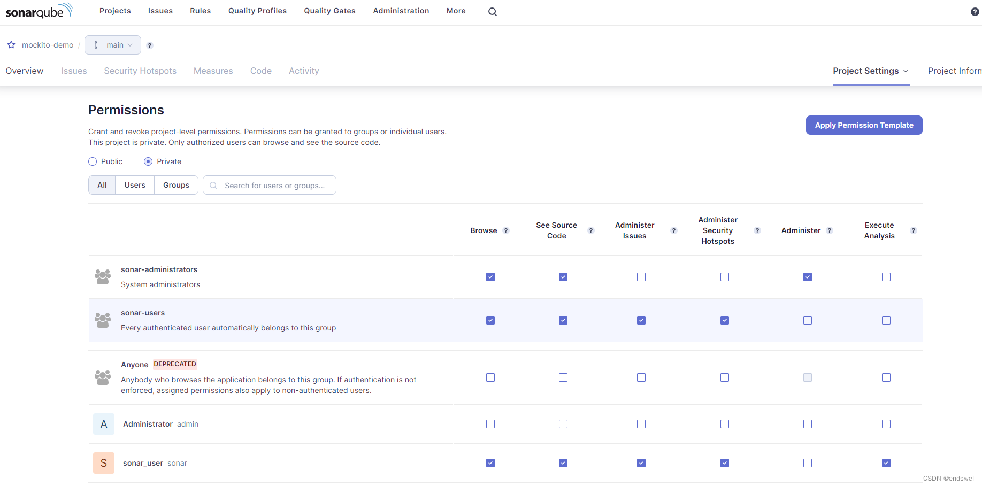Screen dimensions: 982x486
Task: Click the sonar-administrators group name
Action: pos(159,269)
